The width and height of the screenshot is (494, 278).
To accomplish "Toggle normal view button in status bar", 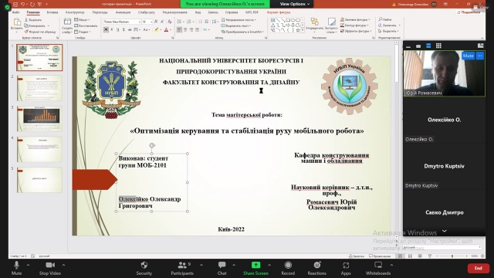I will 401,256.
